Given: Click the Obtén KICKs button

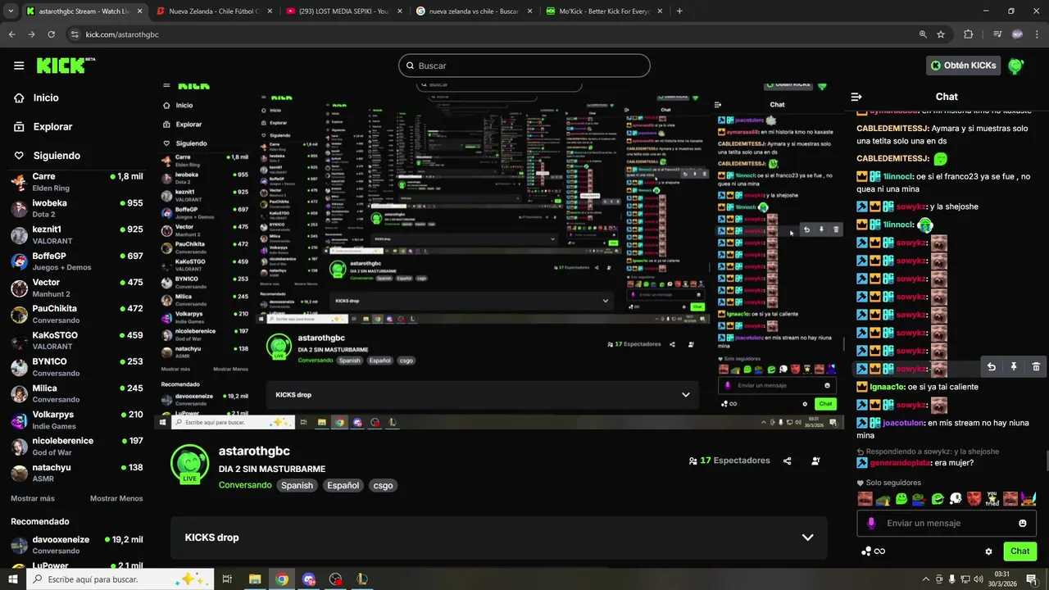Looking at the screenshot, I should pos(963,66).
